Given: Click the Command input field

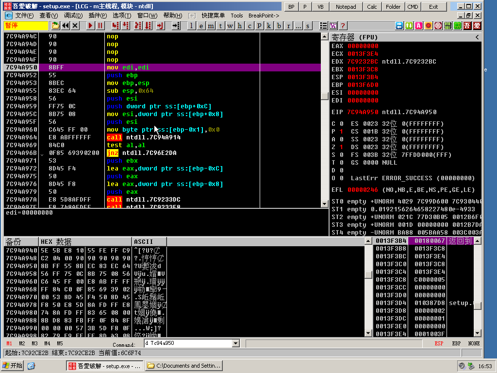Looking at the screenshot, I should coord(188,343).
